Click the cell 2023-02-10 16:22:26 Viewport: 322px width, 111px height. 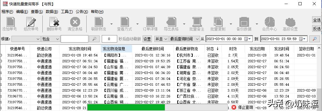click(152, 96)
